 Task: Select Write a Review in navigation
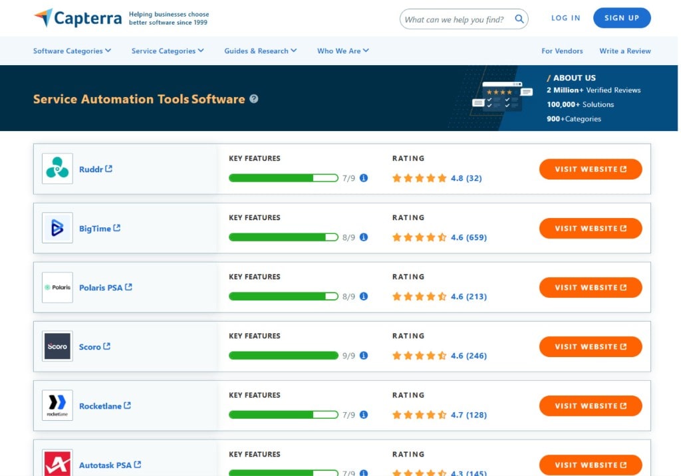click(624, 51)
